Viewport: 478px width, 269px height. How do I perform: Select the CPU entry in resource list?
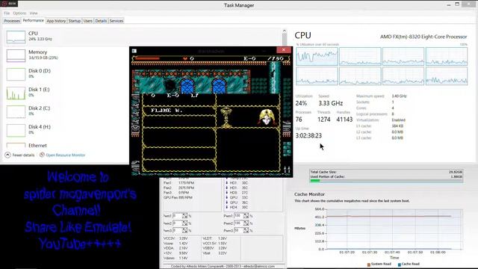pyautogui.click(x=143, y=37)
